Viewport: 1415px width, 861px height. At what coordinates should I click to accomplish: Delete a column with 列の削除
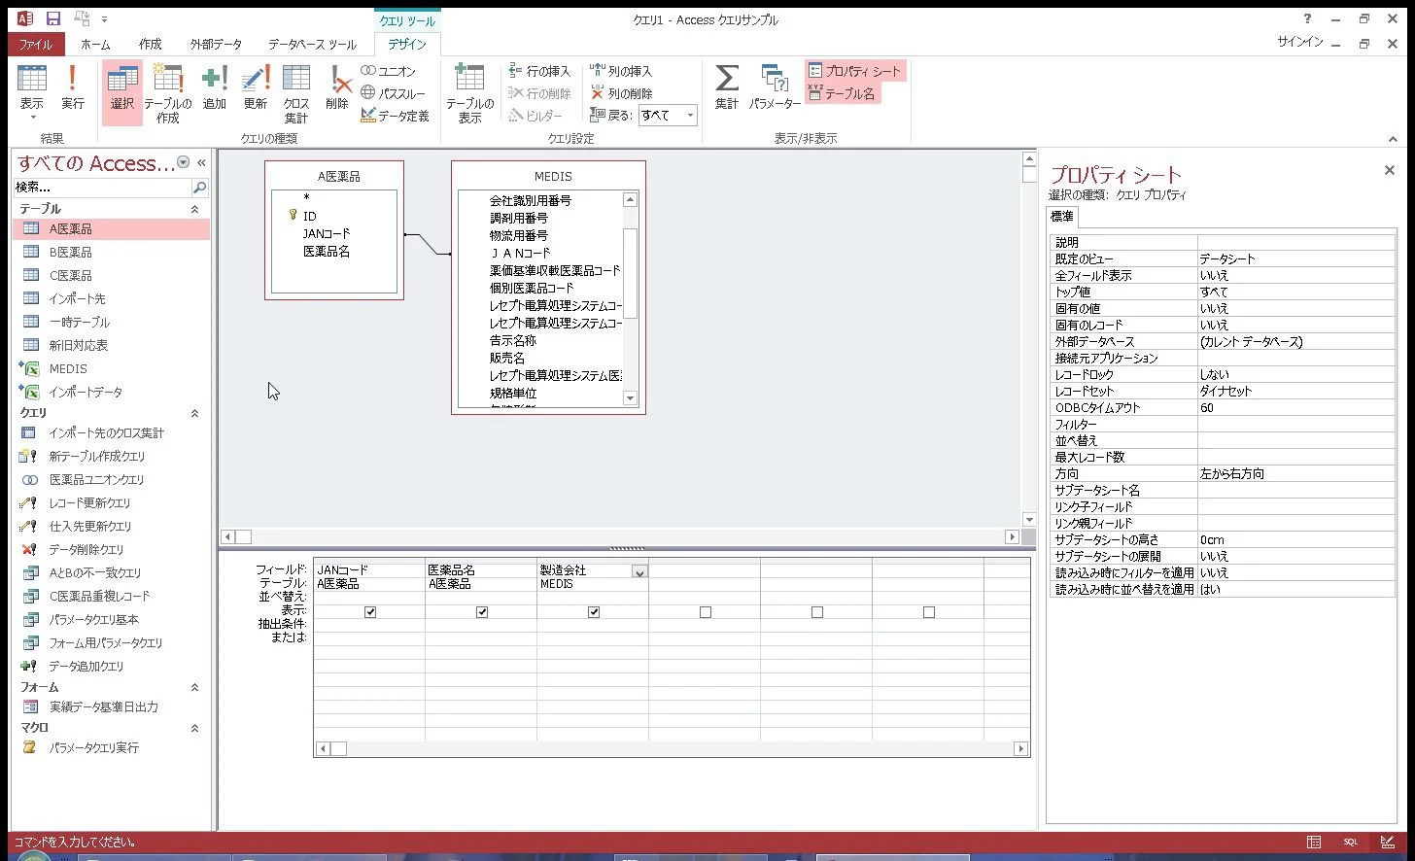pyautogui.click(x=621, y=93)
